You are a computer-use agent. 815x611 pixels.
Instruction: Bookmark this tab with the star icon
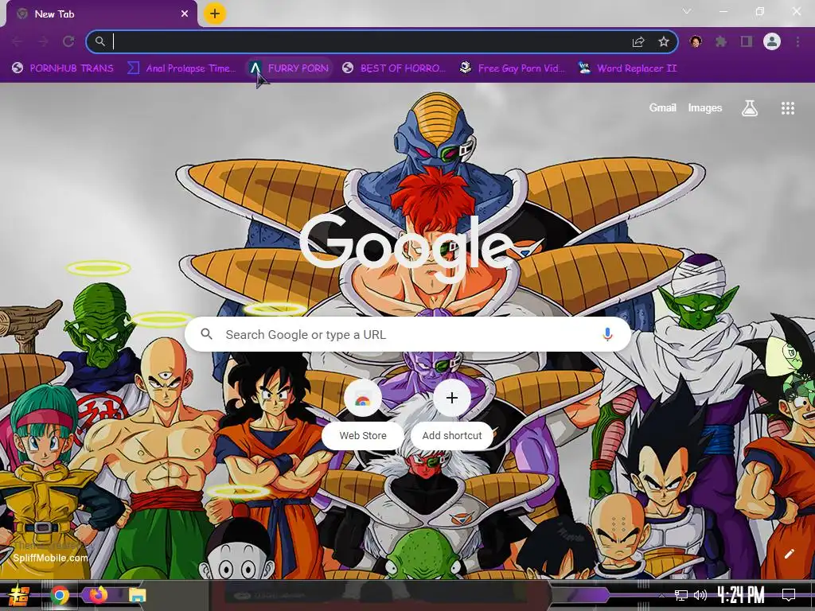tap(663, 41)
